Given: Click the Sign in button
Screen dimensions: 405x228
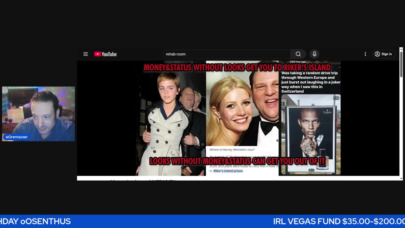Looking at the screenshot, I should 383,54.
